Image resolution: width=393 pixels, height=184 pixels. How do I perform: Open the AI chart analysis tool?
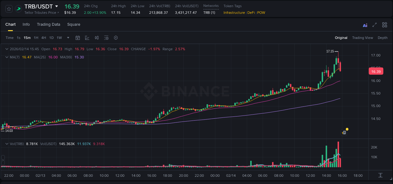tap(365, 25)
